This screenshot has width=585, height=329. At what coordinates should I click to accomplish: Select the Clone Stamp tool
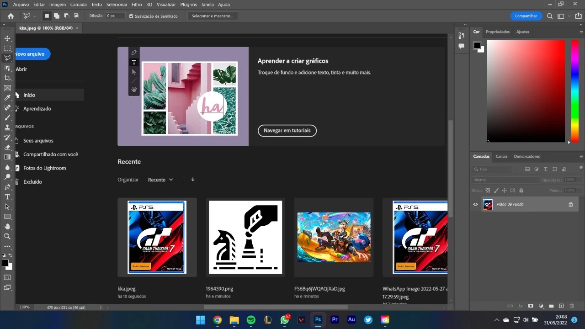(7, 127)
